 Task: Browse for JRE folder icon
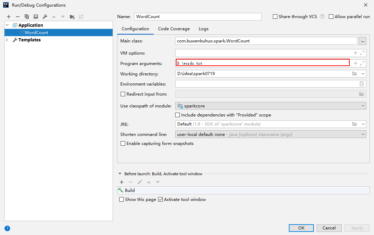pos(355,124)
